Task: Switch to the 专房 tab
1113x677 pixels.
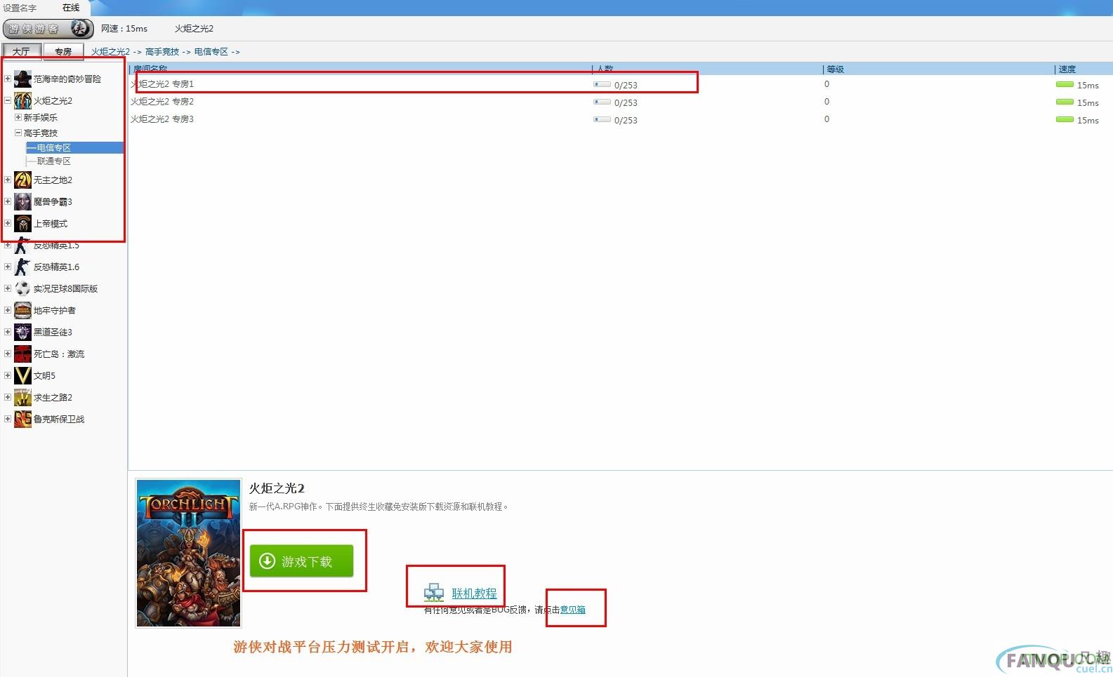Action: click(x=63, y=51)
